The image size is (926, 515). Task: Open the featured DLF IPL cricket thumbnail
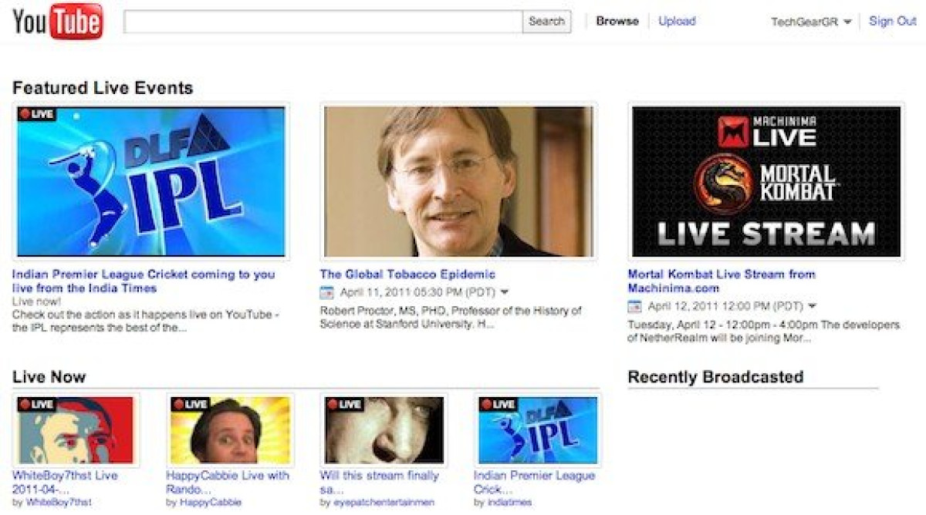151,181
